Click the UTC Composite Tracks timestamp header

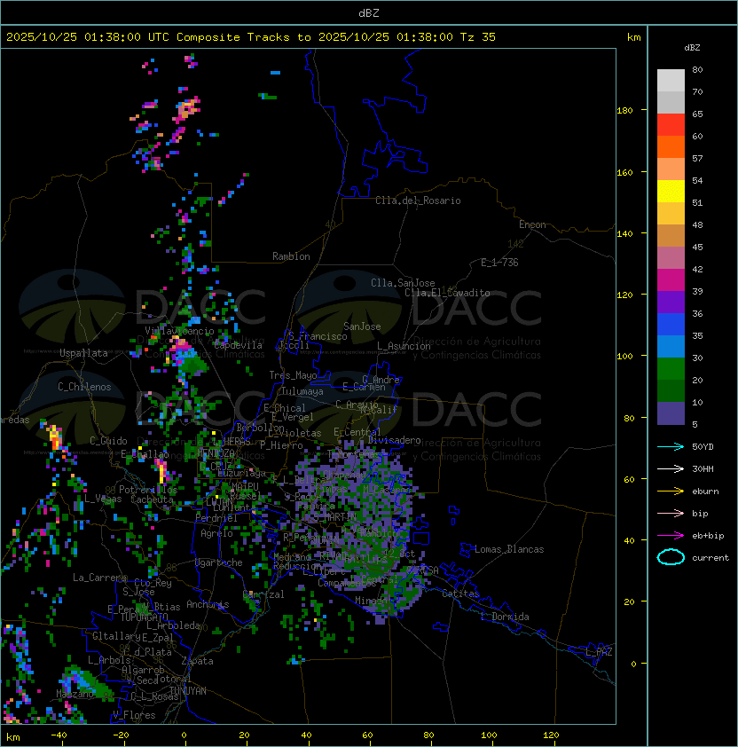[251, 37]
